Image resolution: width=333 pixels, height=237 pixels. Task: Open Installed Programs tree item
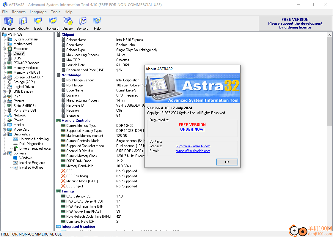coord(32,163)
